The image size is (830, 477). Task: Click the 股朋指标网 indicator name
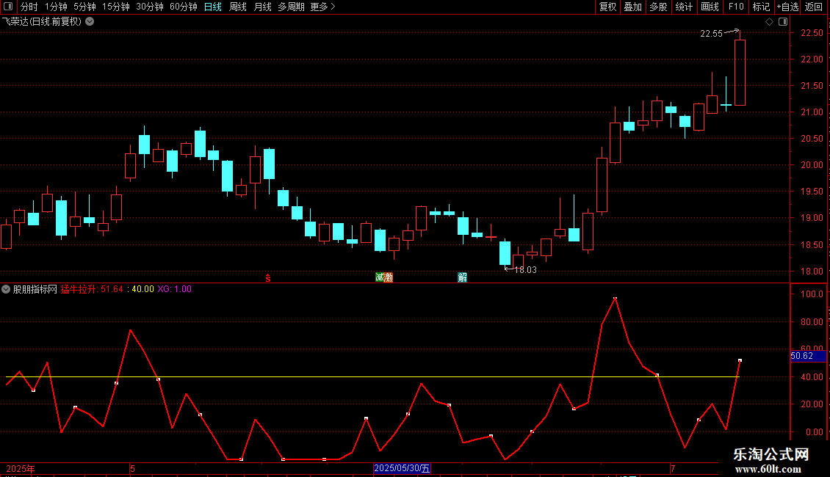(35, 289)
